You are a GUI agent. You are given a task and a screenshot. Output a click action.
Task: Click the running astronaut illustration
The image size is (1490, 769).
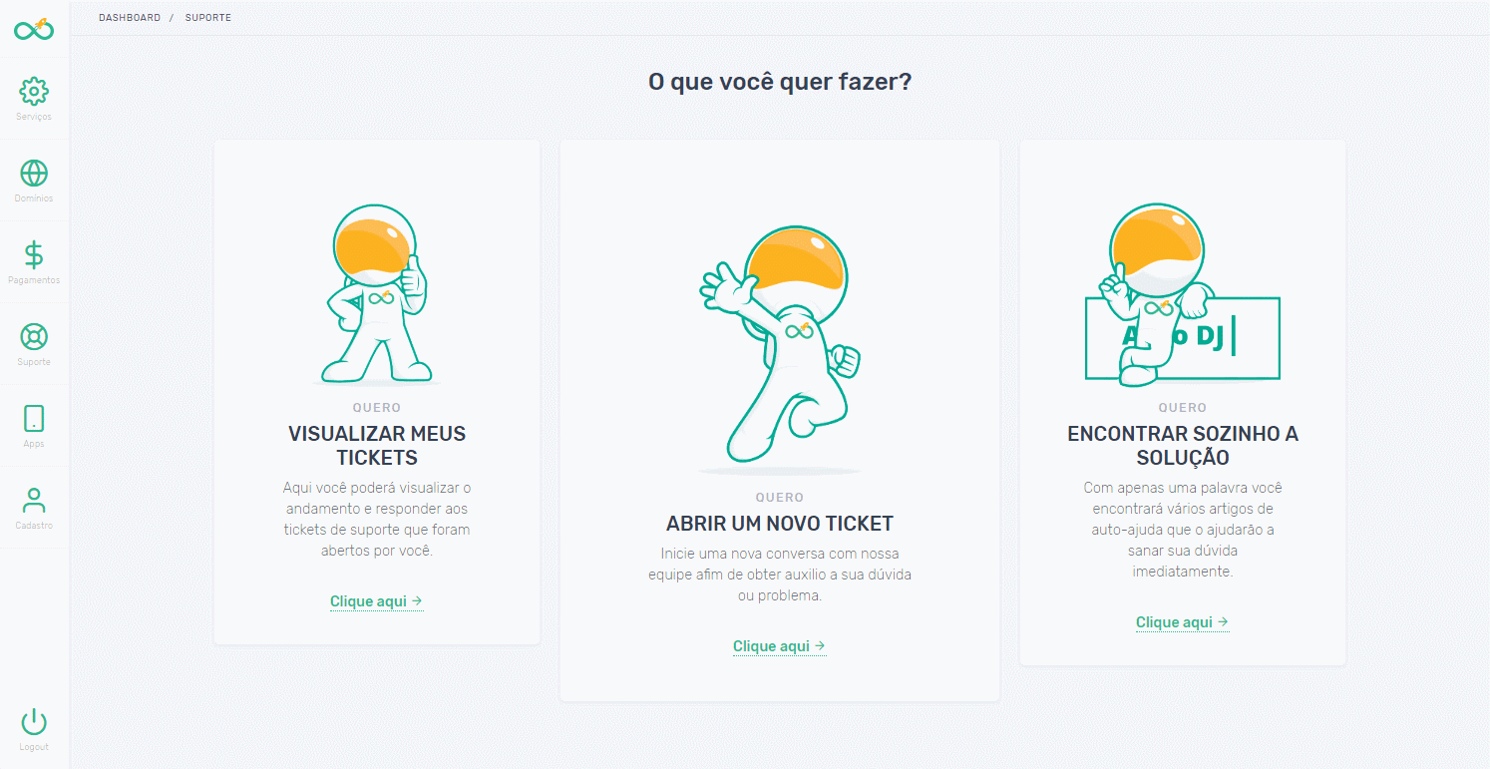(779, 349)
